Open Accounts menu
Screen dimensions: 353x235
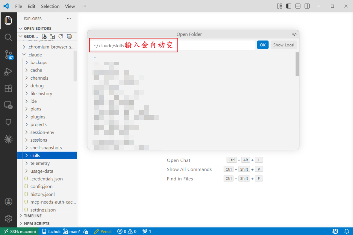(x=8, y=202)
